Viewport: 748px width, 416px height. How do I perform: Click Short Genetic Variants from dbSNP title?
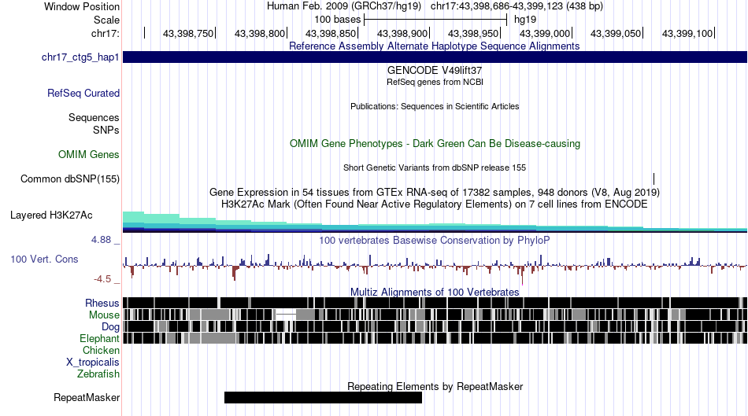(x=435, y=168)
